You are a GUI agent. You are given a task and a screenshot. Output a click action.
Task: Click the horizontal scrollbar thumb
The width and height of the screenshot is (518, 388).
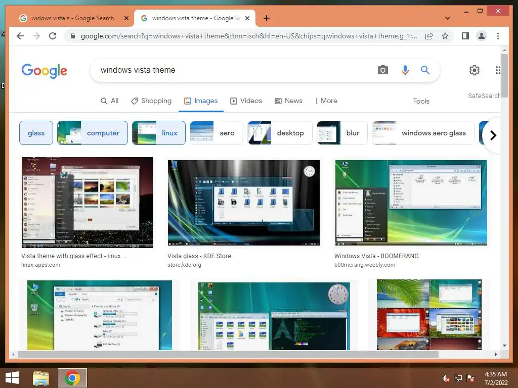coord(228,354)
